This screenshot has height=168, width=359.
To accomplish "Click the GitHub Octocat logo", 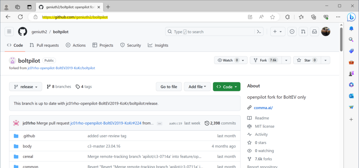I will coord(23,32).
